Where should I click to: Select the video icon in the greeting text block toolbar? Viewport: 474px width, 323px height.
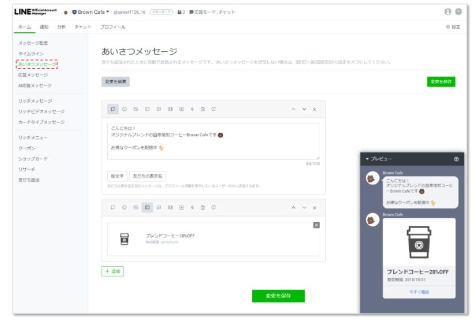point(181,109)
